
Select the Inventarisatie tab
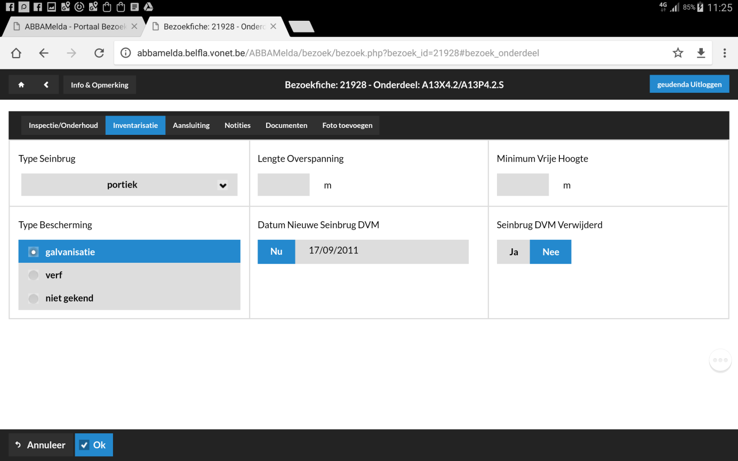135,125
